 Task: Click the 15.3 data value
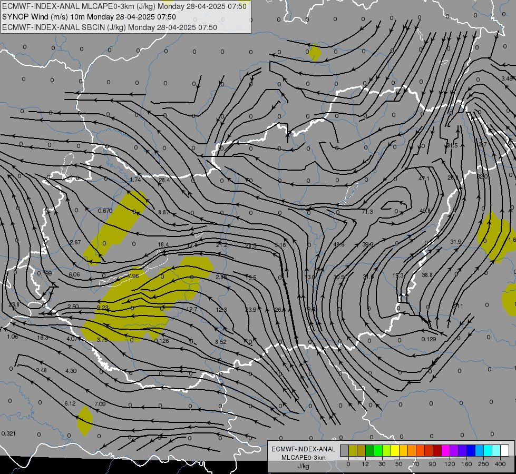pyautogui.click(x=398, y=275)
